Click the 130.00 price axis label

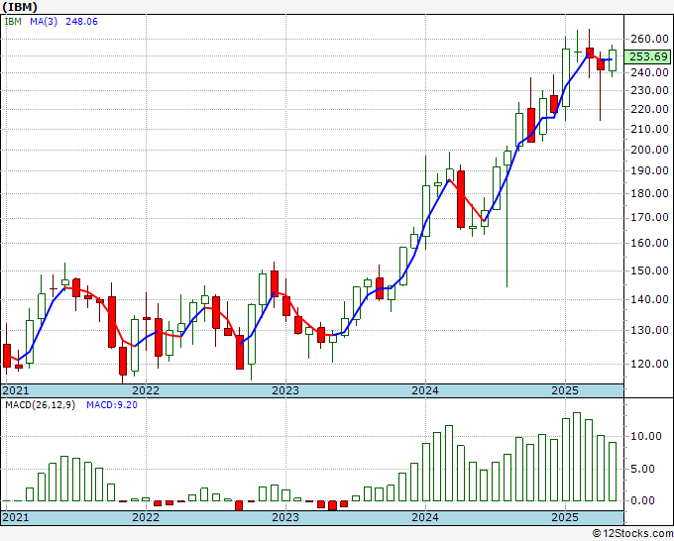click(x=649, y=330)
